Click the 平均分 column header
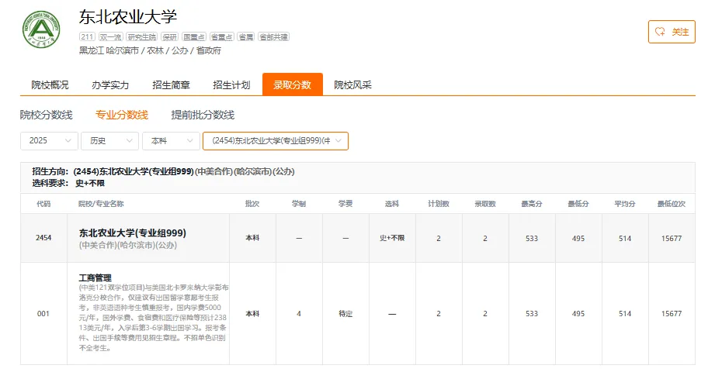This screenshot has width=722, height=379. [x=625, y=204]
